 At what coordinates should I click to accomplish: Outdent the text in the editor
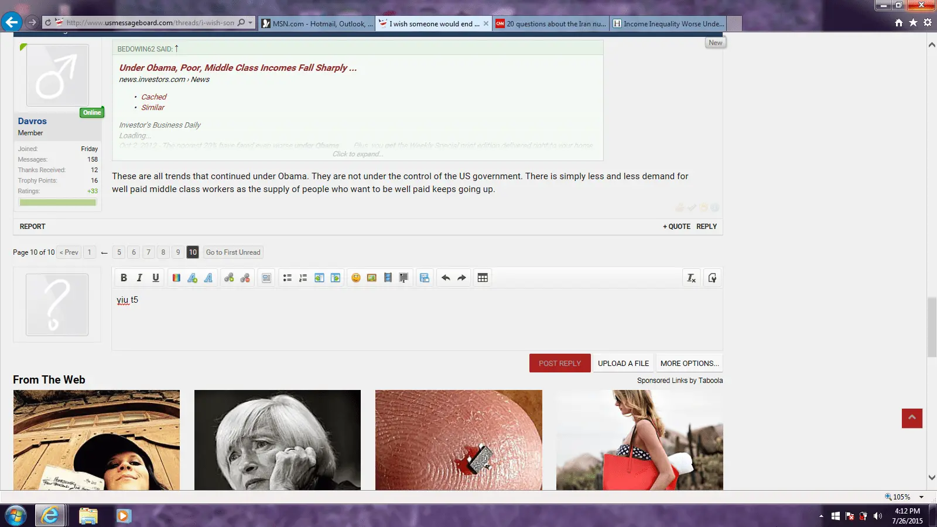319,278
